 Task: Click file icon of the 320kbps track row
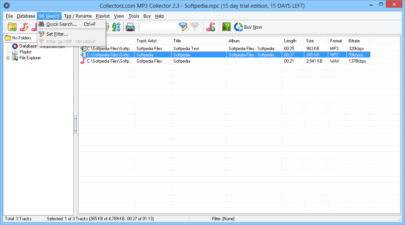coord(83,49)
